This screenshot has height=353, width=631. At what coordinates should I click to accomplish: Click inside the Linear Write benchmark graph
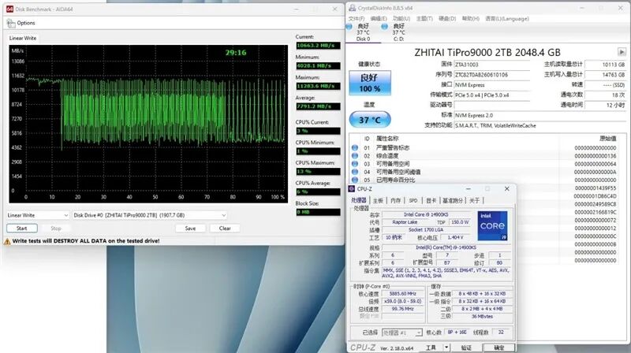tap(148, 124)
